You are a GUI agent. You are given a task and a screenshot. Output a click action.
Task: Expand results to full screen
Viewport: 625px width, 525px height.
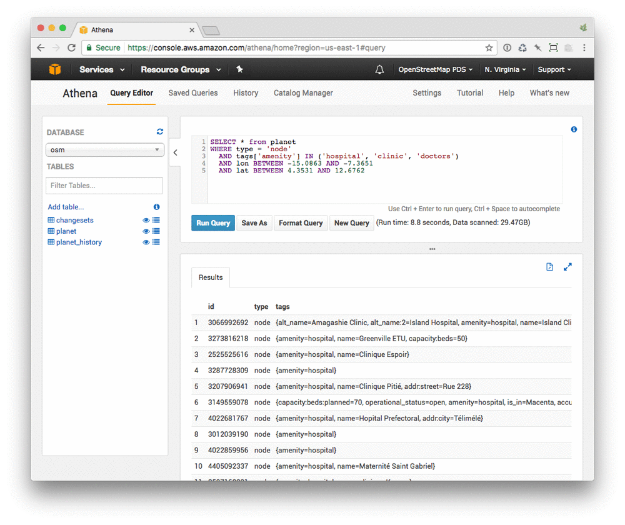click(x=567, y=267)
